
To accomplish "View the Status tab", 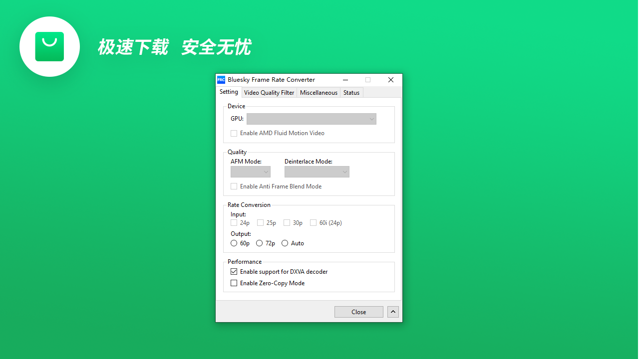I will coord(351,93).
